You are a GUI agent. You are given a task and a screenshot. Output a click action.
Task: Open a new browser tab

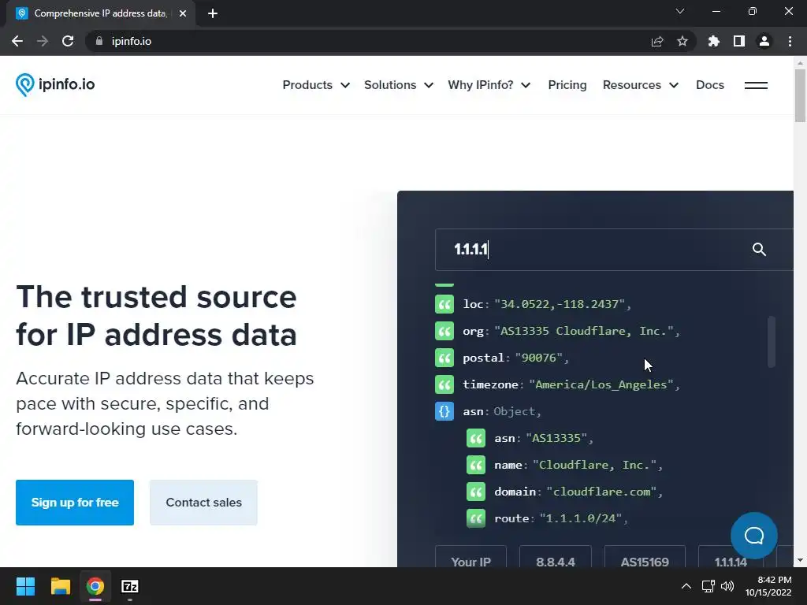pyautogui.click(x=213, y=13)
